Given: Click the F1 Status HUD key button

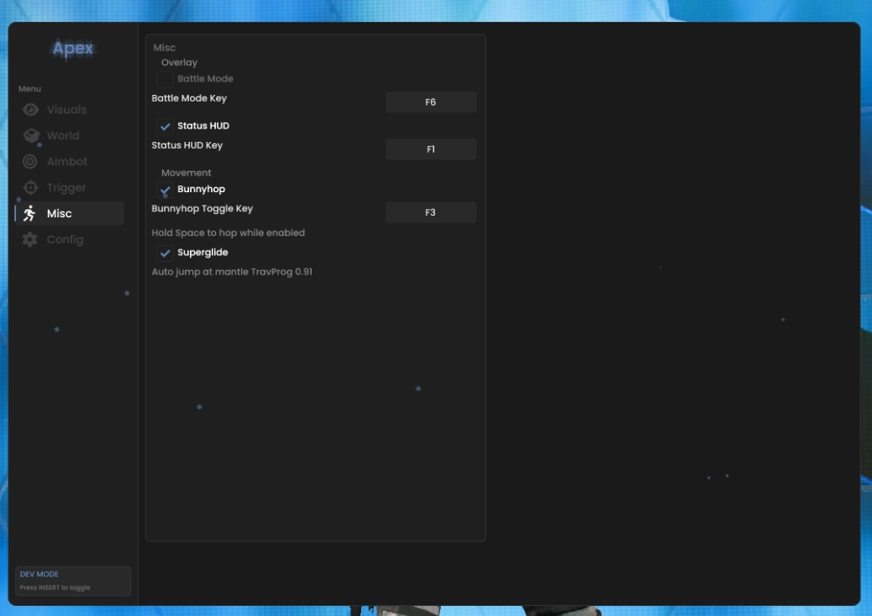Looking at the screenshot, I should pyautogui.click(x=430, y=149).
